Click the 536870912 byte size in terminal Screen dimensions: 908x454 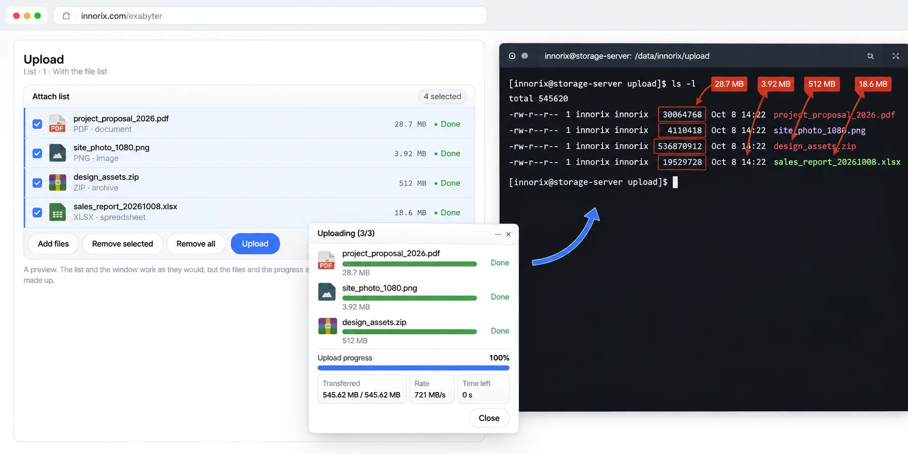click(x=680, y=146)
